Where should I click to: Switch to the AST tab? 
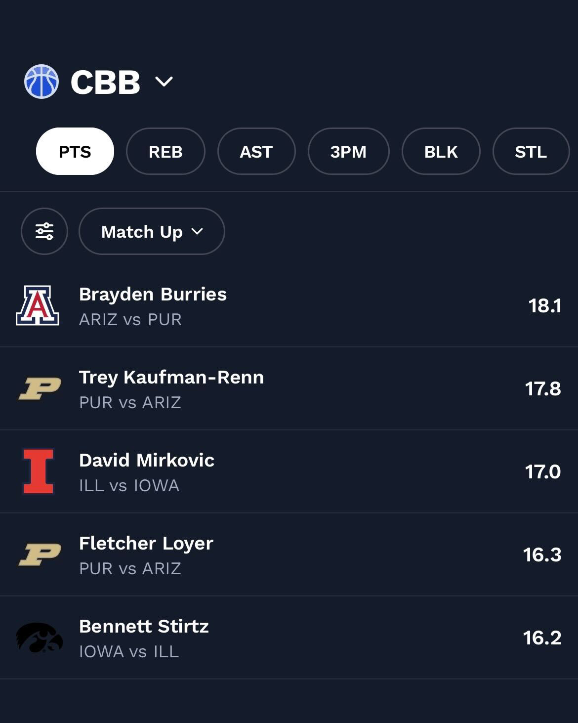click(x=256, y=151)
